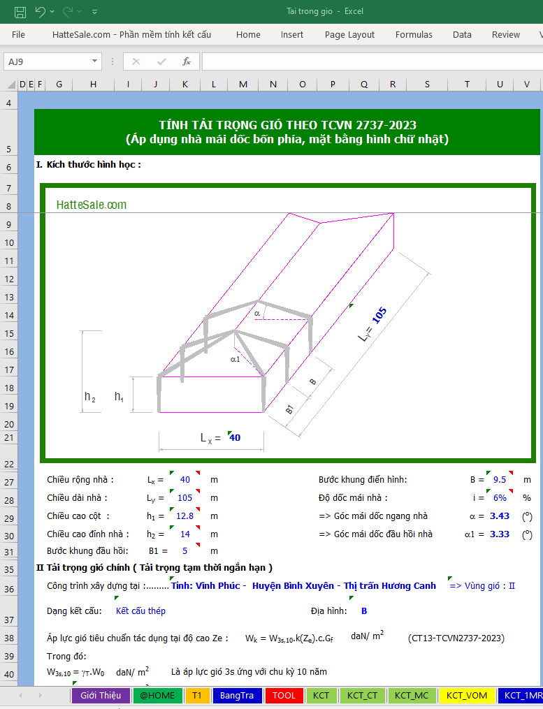The image size is (543, 709).
Task: Click previous sheet navigation arrow
Action: pyautogui.click(x=20, y=696)
